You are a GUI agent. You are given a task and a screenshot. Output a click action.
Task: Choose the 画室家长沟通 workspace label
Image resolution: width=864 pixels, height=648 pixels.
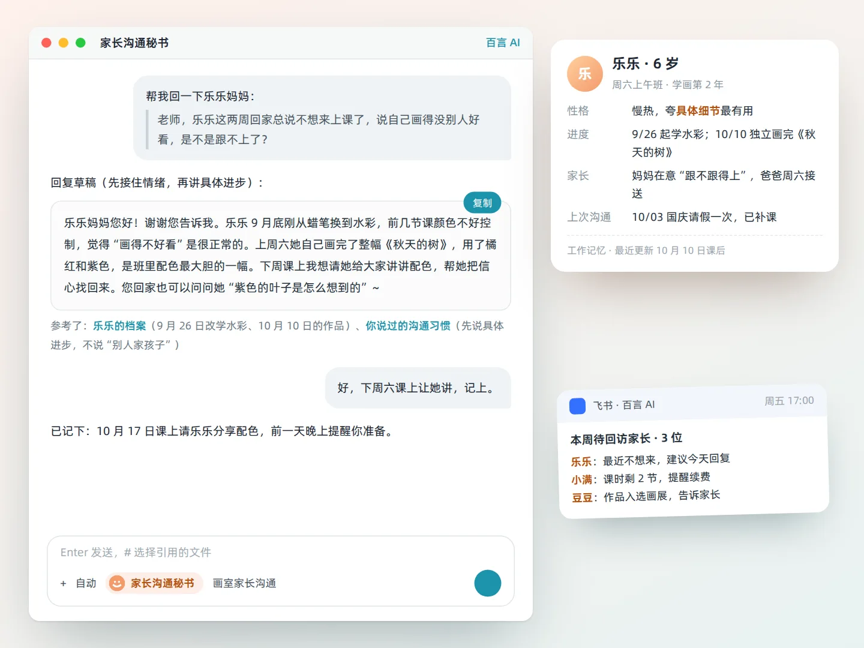(244, 583)
